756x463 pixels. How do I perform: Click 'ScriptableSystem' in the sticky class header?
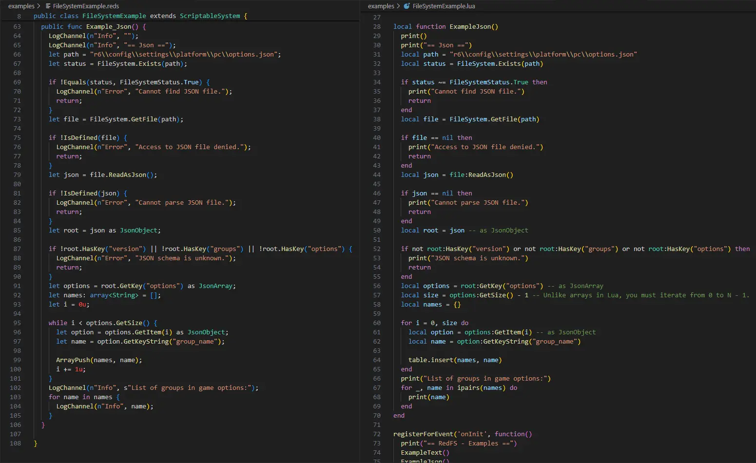pyautogui.click(x=210, y=16)
